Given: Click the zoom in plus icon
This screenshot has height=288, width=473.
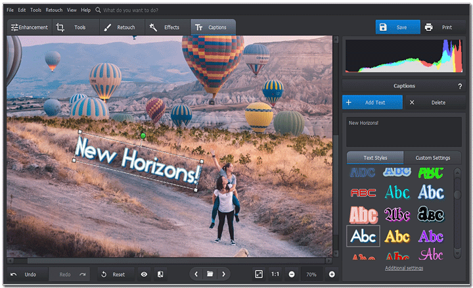Looking at the screenshot, I should tap(332, 274).
